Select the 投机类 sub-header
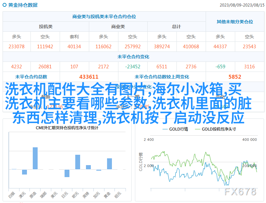This screenshot has height=203, width=266. 46,27
